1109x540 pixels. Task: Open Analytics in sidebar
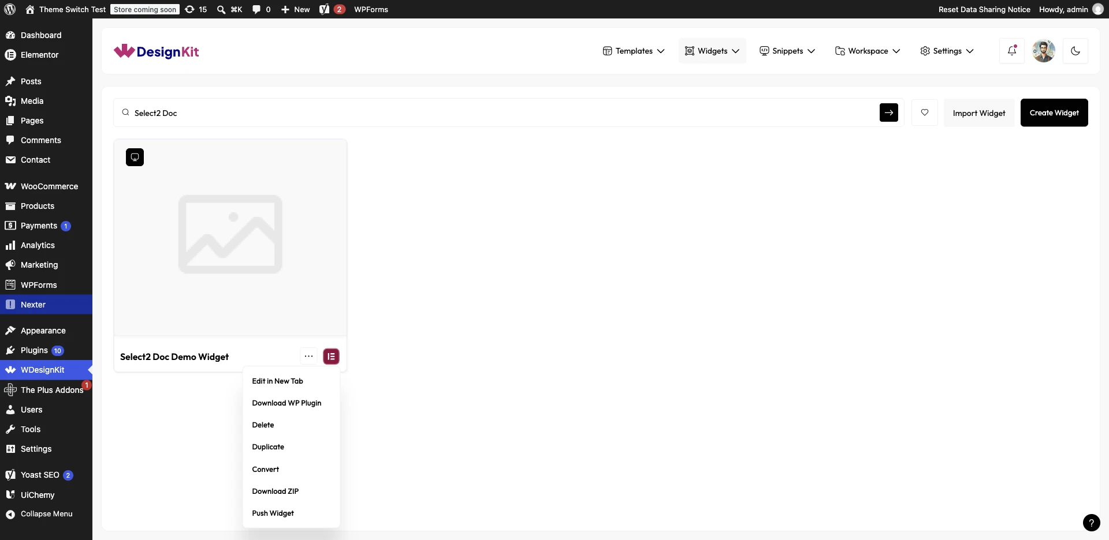tap(46, 245)
